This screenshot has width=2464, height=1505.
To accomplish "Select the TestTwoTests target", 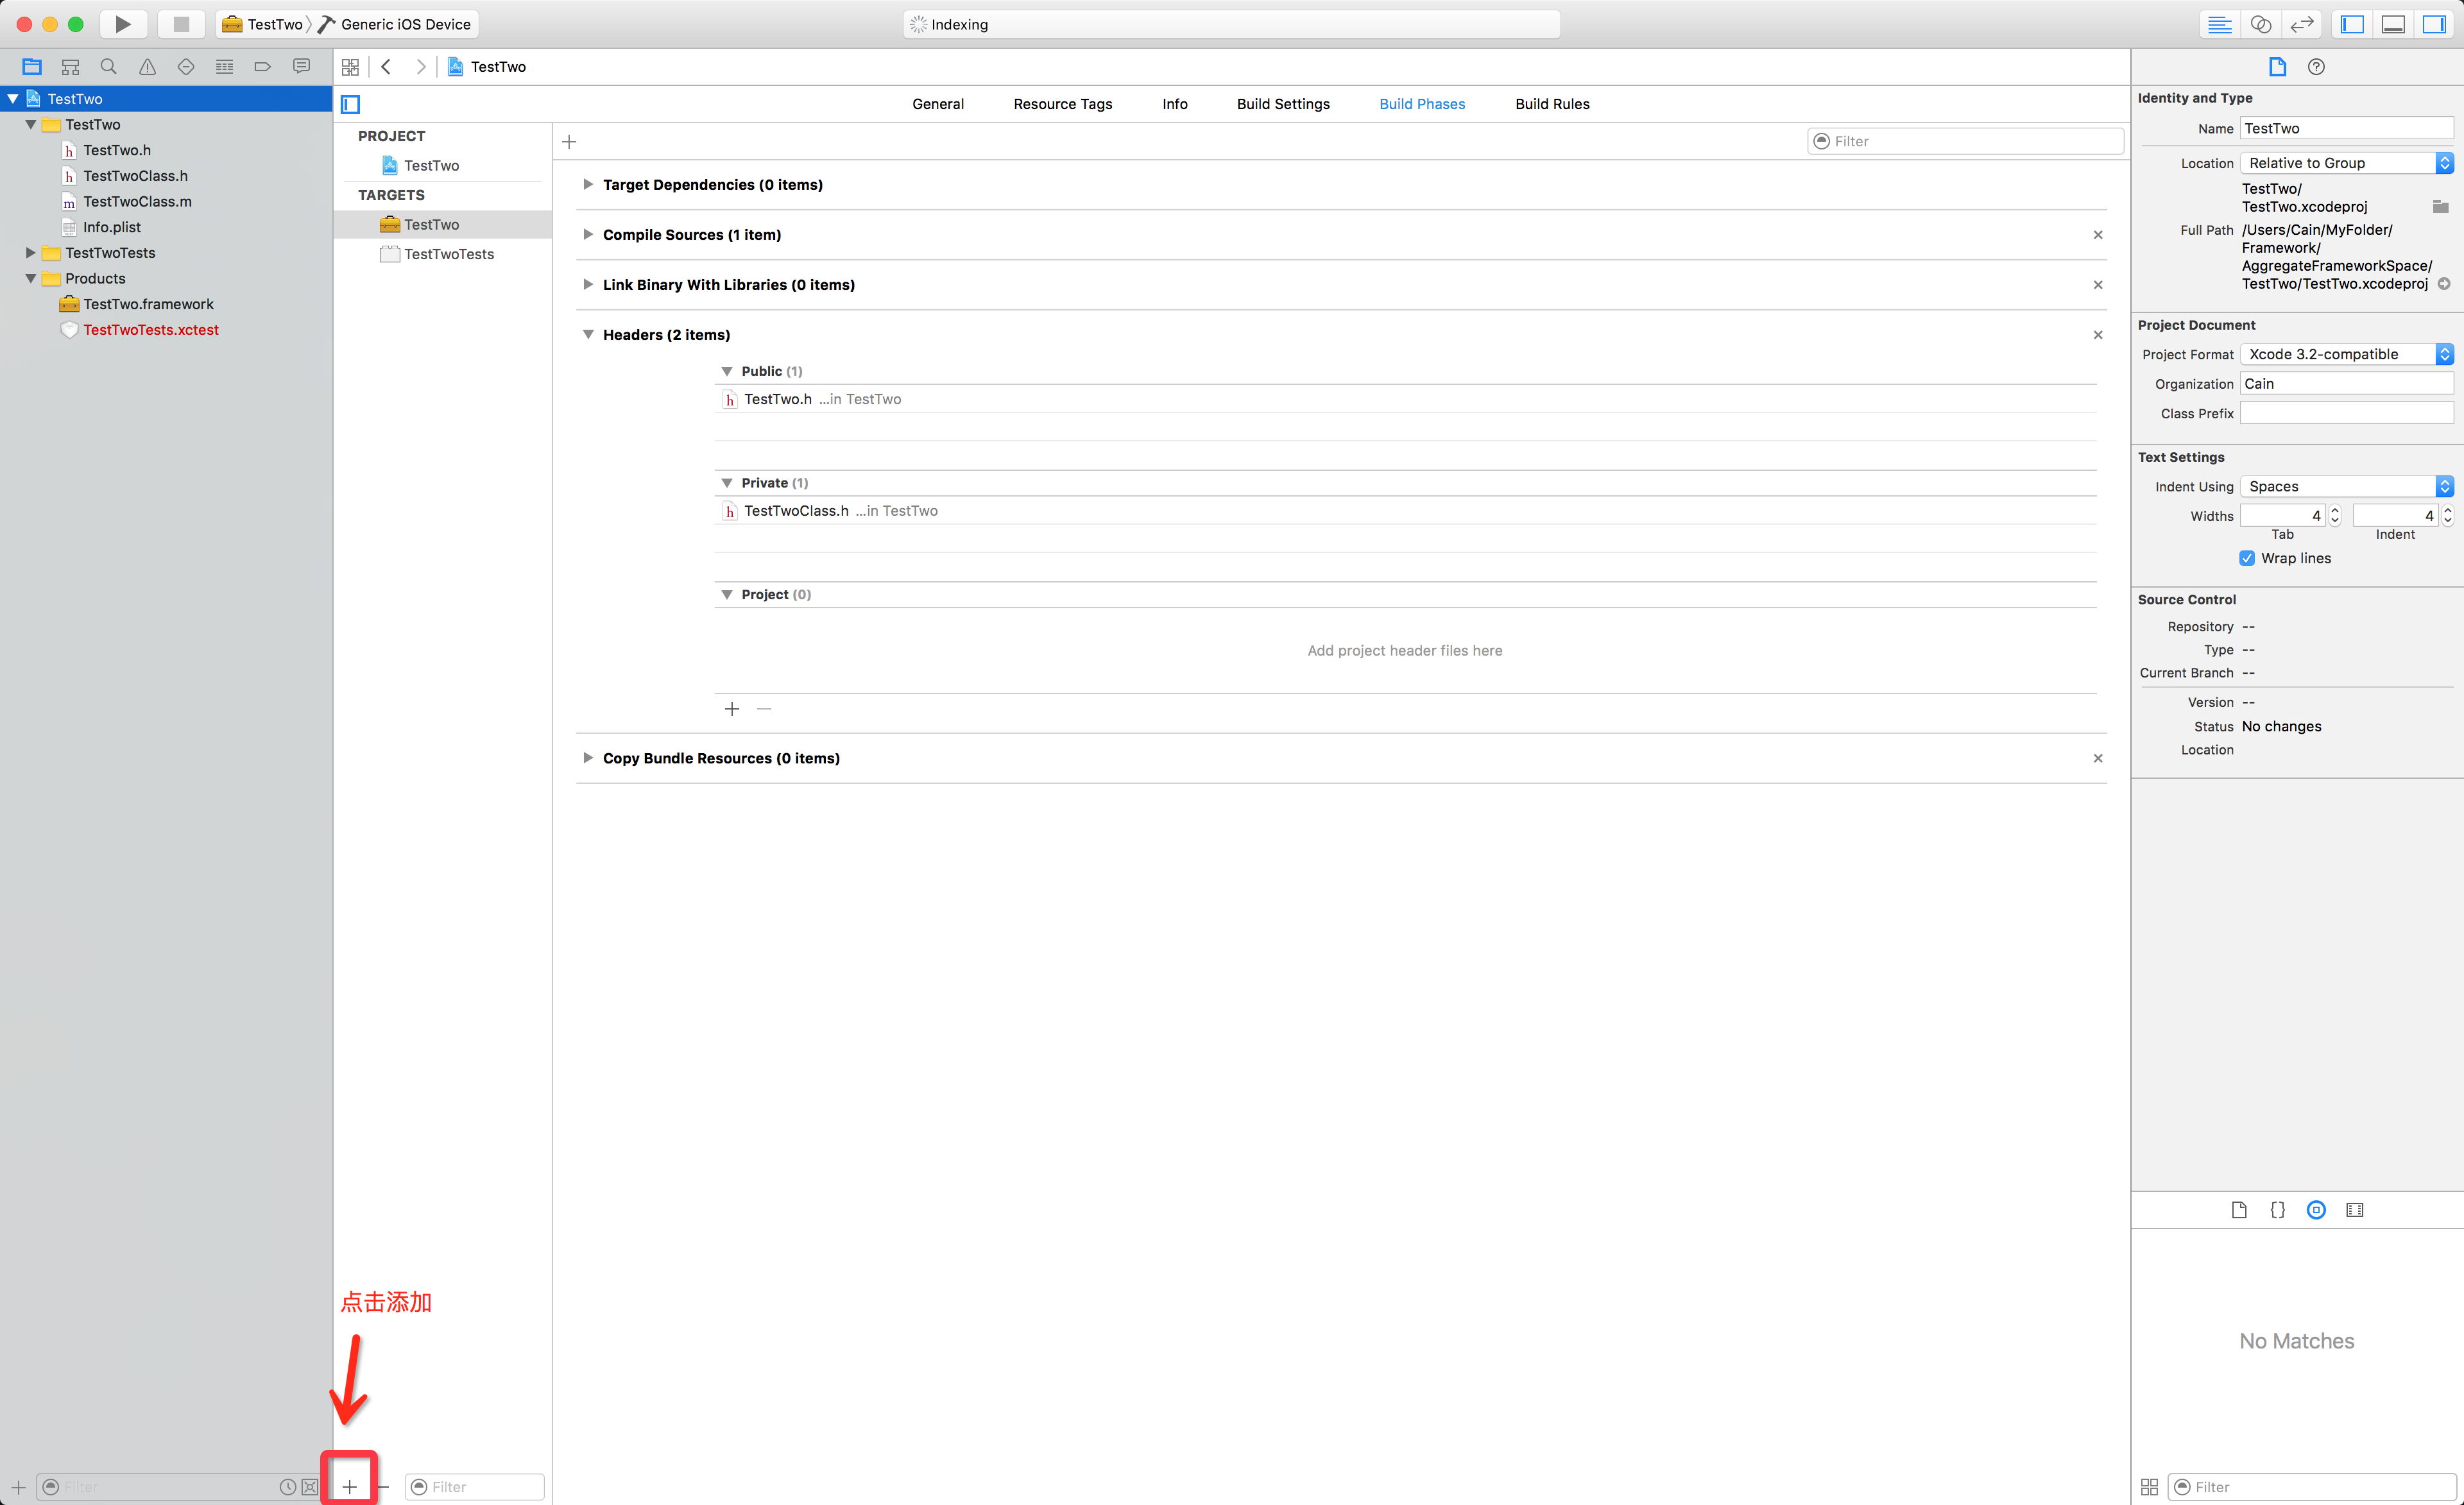I will coord(448,254).
